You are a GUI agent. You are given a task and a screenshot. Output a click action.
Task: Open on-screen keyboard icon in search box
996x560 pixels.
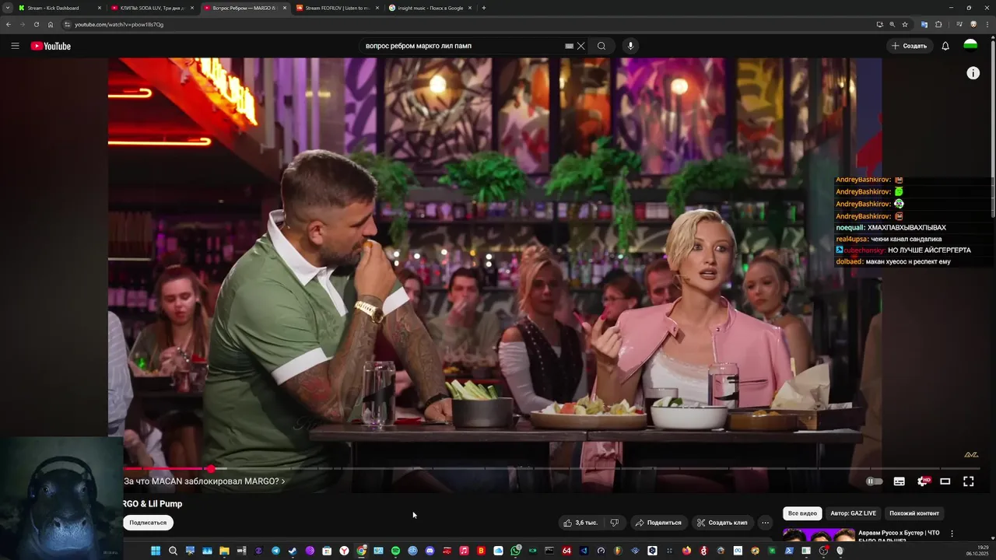click(569, 46)
